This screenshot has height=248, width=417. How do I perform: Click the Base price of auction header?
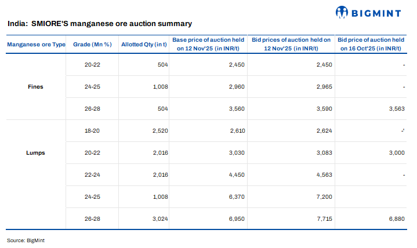coord(208,44)
